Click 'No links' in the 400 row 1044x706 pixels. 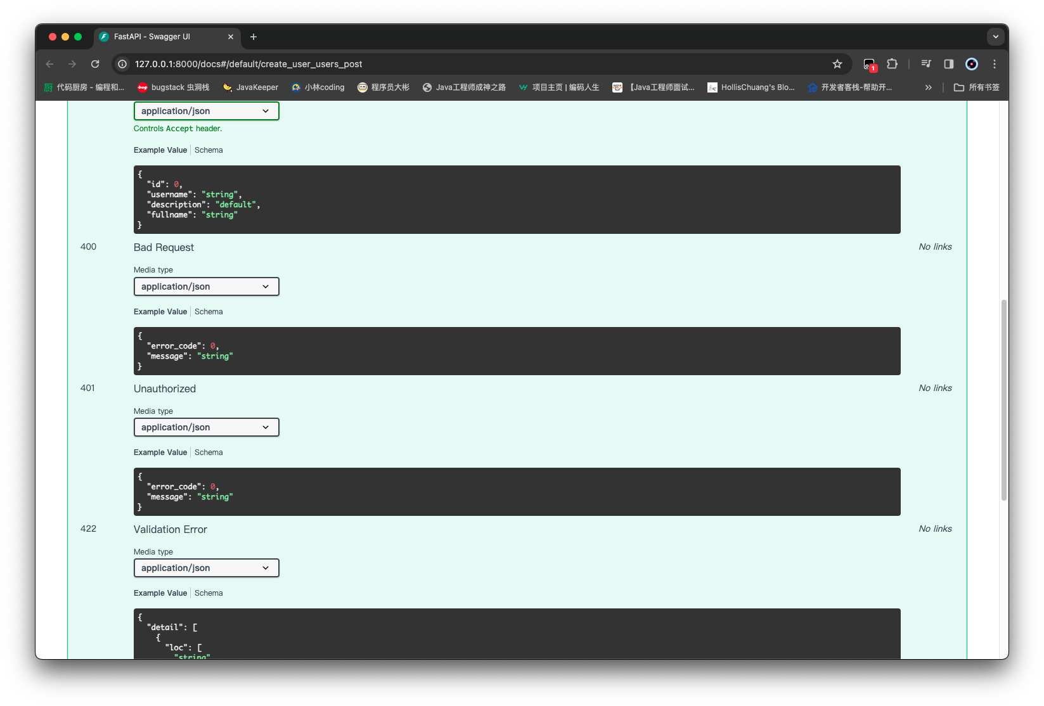click(935, 247)
